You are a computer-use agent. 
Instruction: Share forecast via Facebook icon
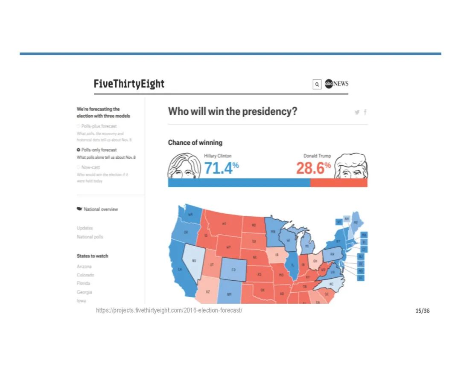point(365,112)
